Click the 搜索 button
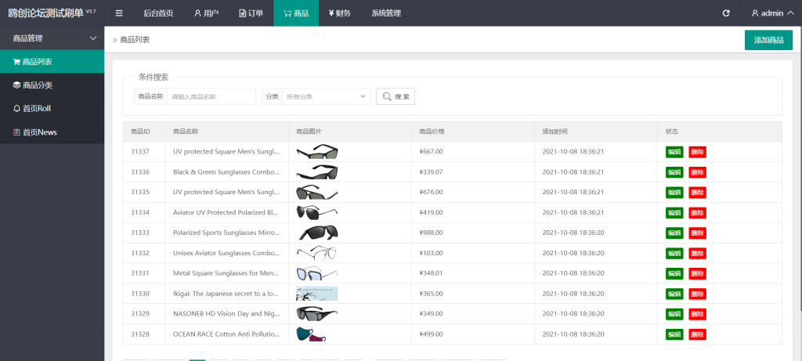The width and height of the screenshot is (802, 361). click(x=396, y=96)
